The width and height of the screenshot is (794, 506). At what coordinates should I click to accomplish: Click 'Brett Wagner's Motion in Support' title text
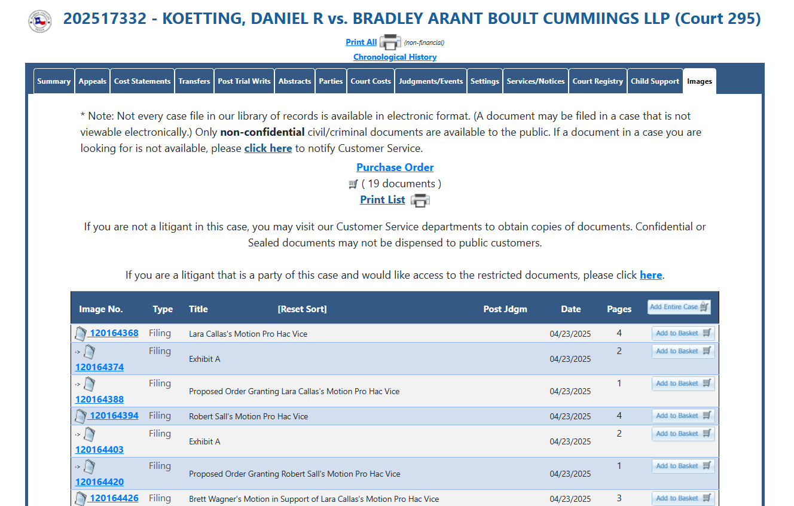[314, 499]
